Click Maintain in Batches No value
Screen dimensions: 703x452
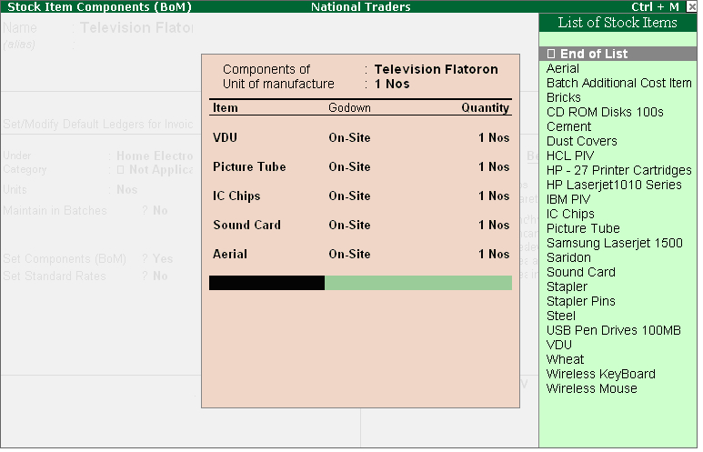click(160, 210)
